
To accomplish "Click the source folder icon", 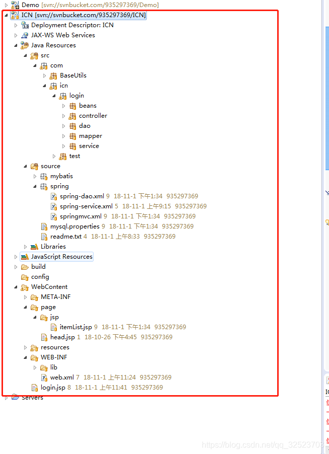I will coord(34,166).
